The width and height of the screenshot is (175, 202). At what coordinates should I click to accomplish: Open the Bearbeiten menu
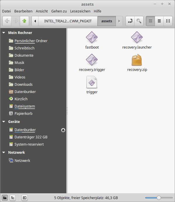(x=23, y=11)
